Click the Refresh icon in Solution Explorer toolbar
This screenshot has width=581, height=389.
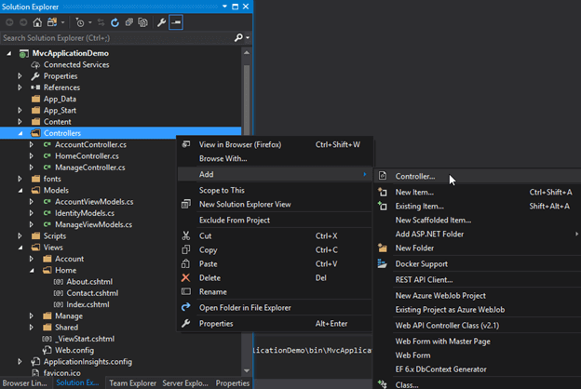pyautogui.click(x=115, y=21)
